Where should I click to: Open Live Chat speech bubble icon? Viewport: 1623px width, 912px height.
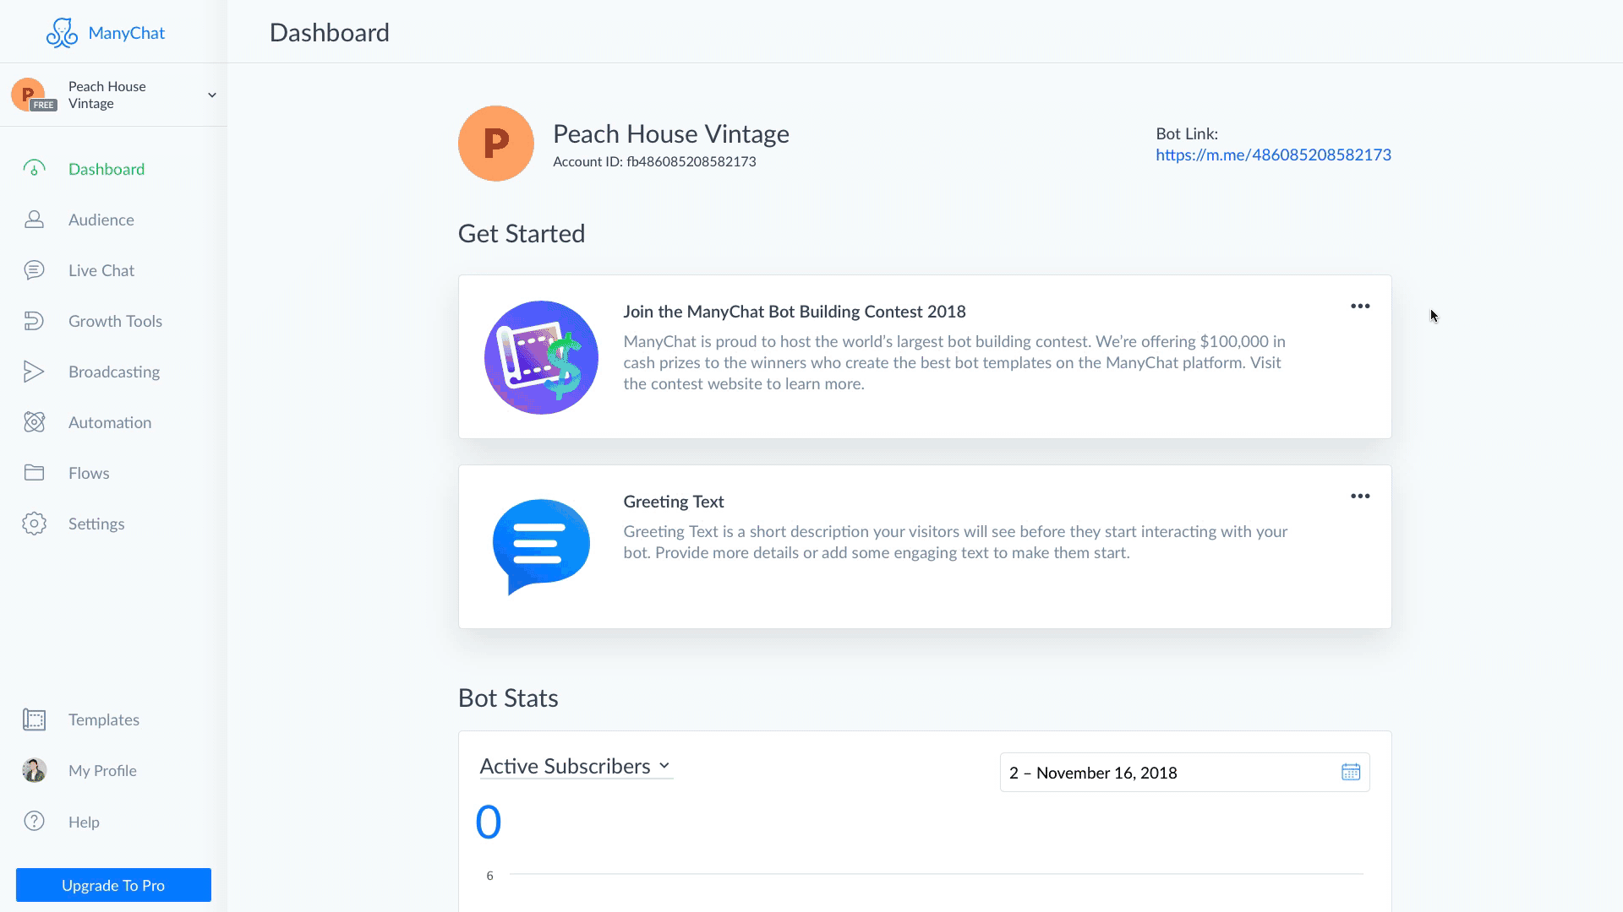[x=34, y=270]
